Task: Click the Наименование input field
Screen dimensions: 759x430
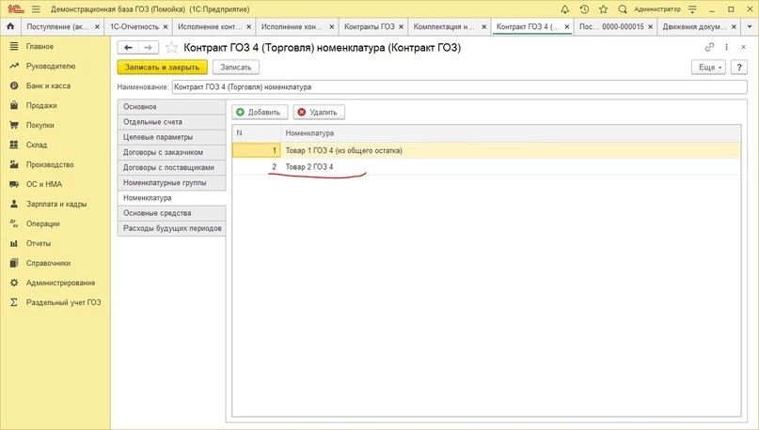Action: click(459, 87)
